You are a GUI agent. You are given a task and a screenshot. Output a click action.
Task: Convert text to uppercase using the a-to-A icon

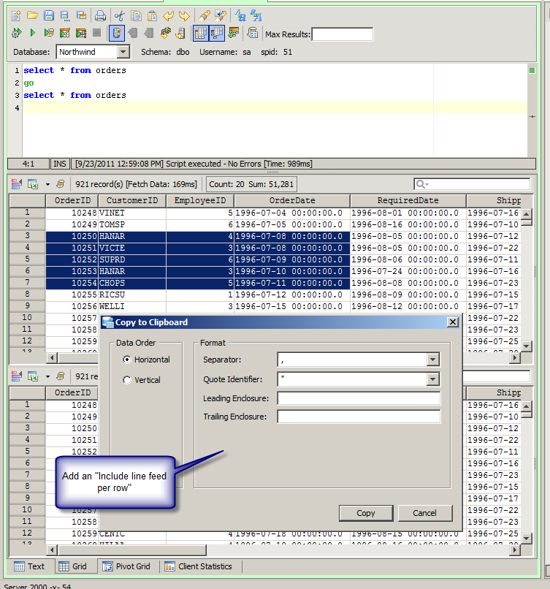tap(256, 16)
